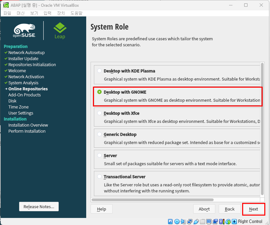The height and width of the screenshot is (225, 270).
Task: Click System Analysis completed step
Action: click(23, 83)
